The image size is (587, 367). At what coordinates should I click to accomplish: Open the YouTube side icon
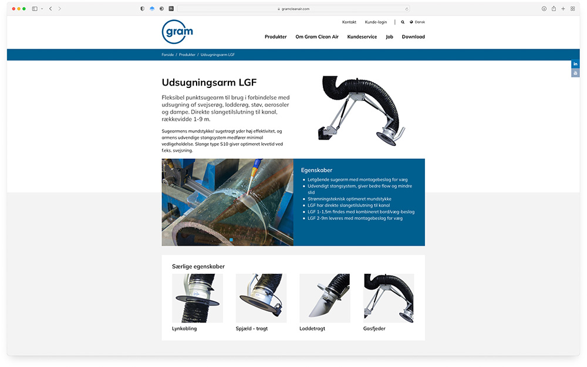(575, 73)
